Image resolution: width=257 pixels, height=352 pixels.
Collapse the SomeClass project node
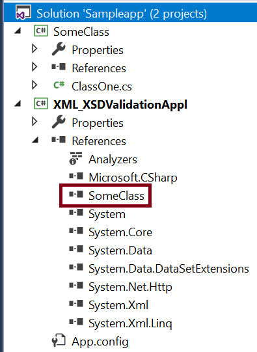click(18, 31)
